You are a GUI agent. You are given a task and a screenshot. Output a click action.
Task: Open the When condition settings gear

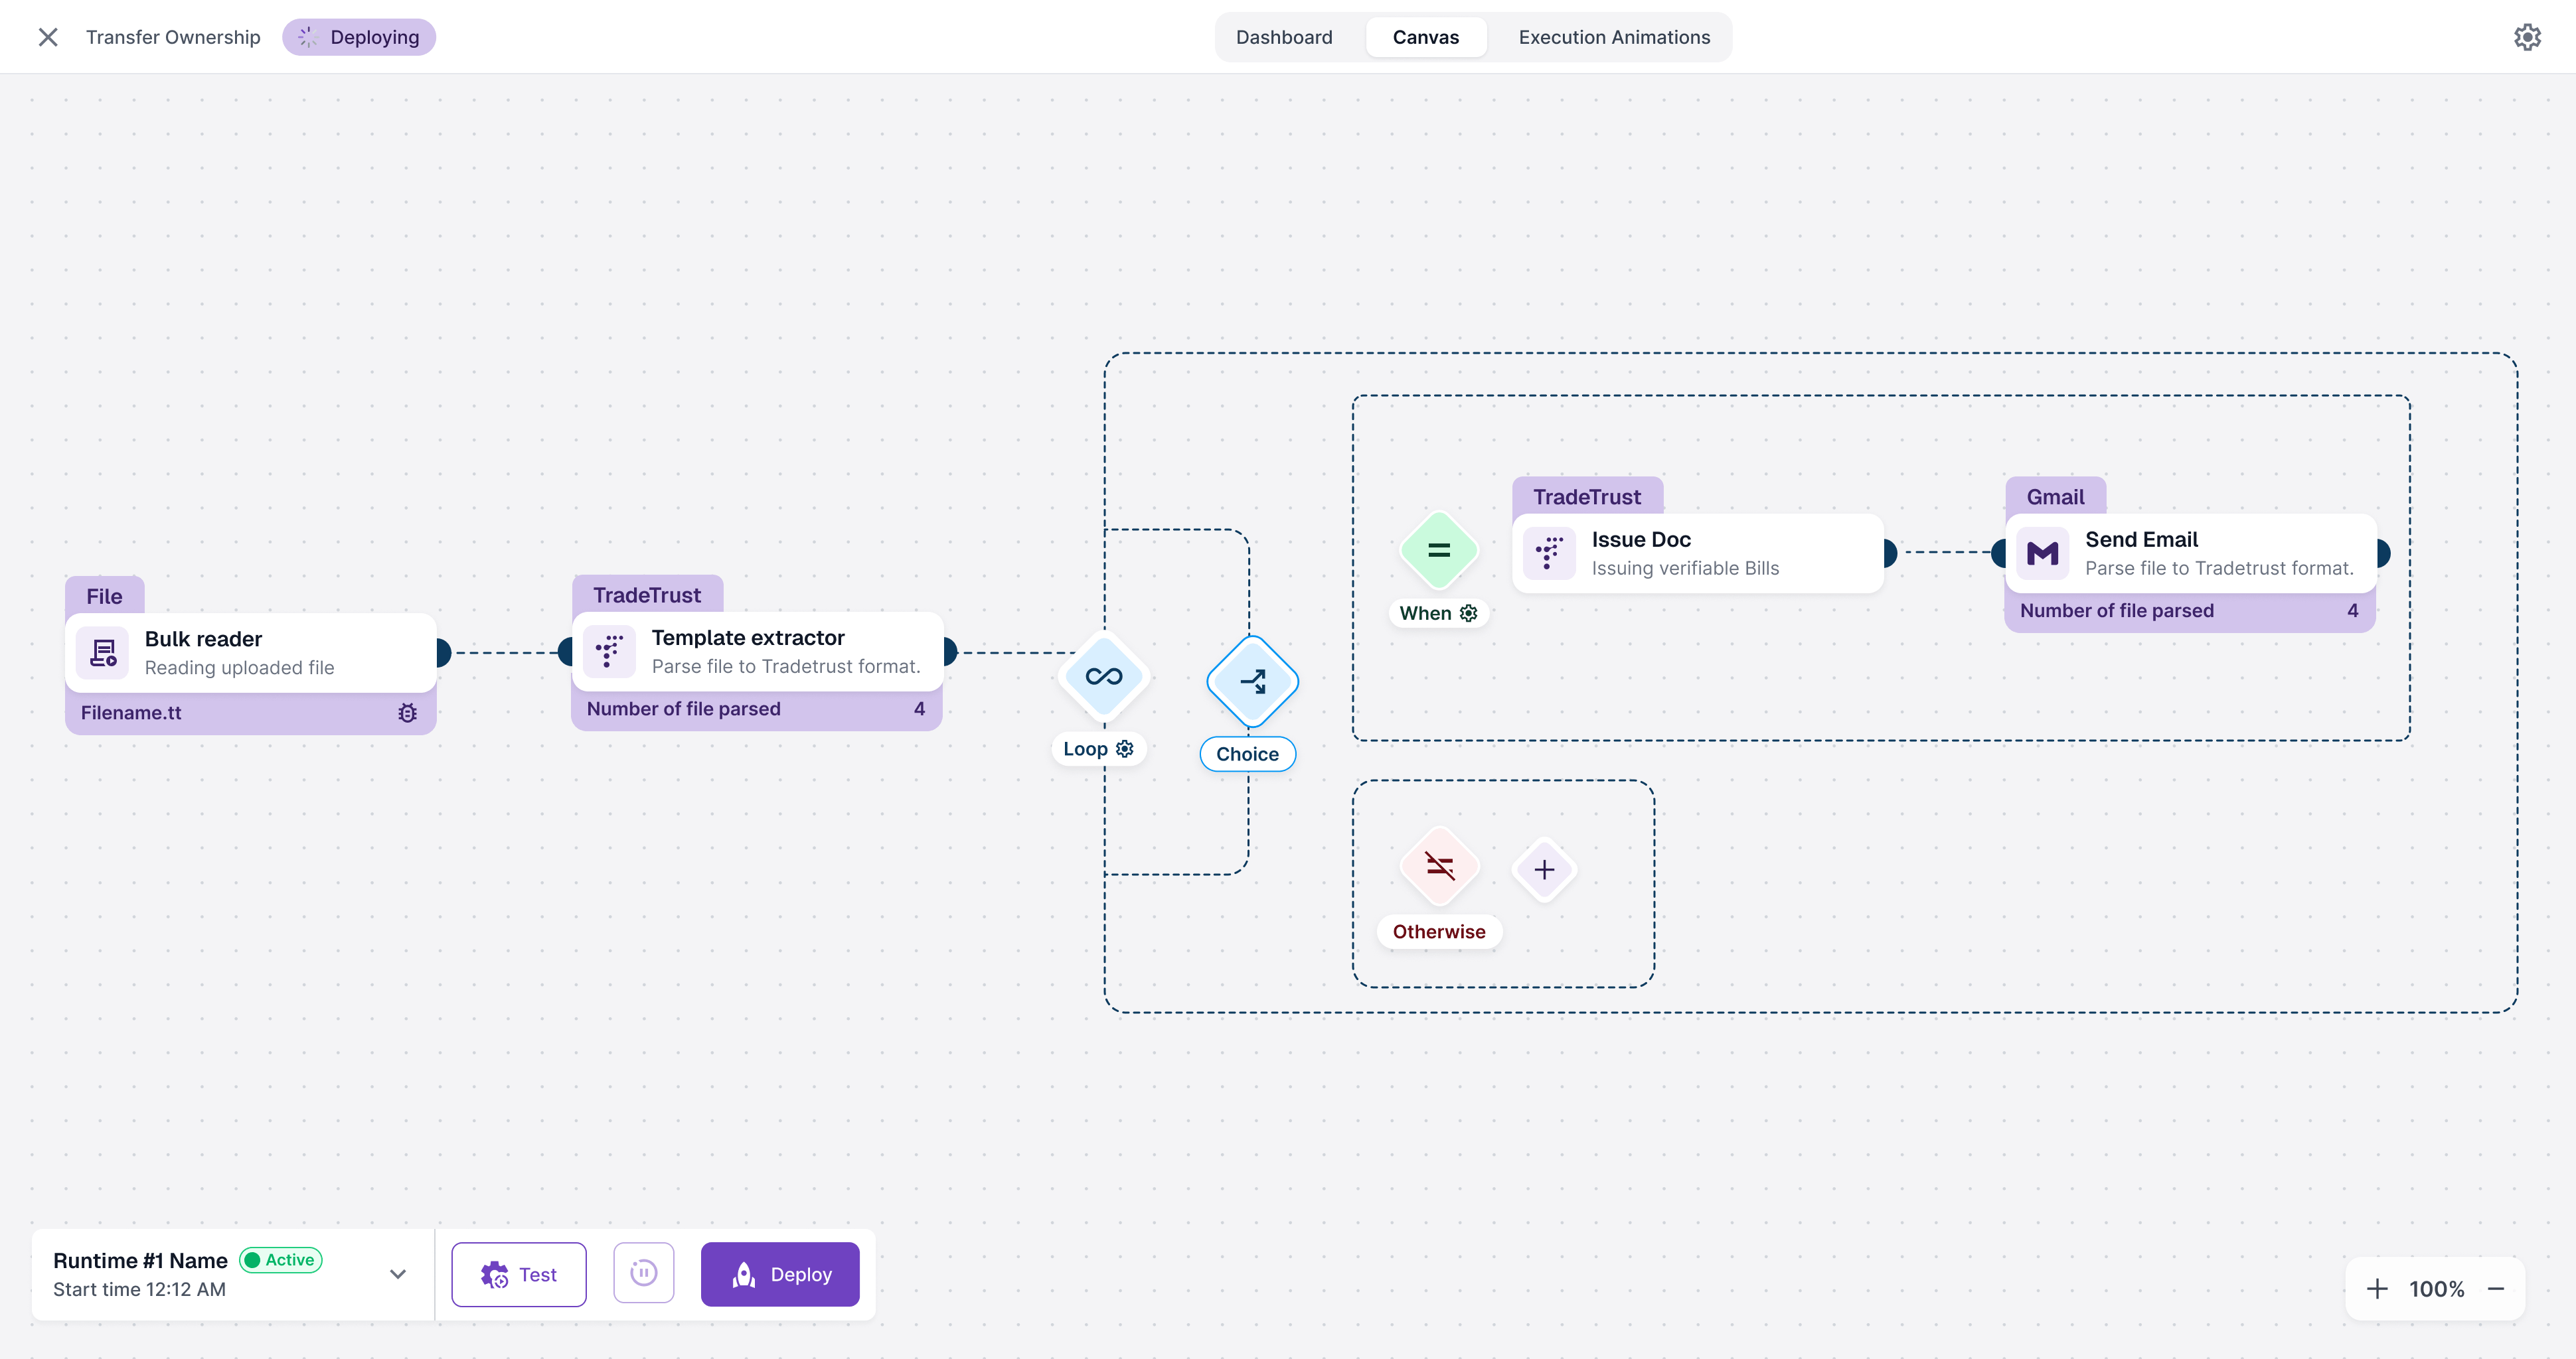click(1469, 612)
